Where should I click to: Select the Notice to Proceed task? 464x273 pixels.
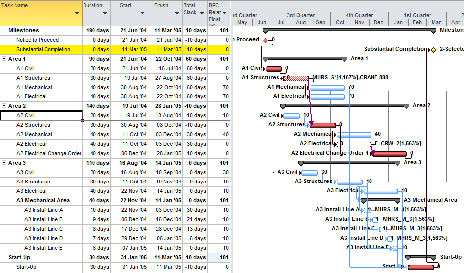click(37, 40)
